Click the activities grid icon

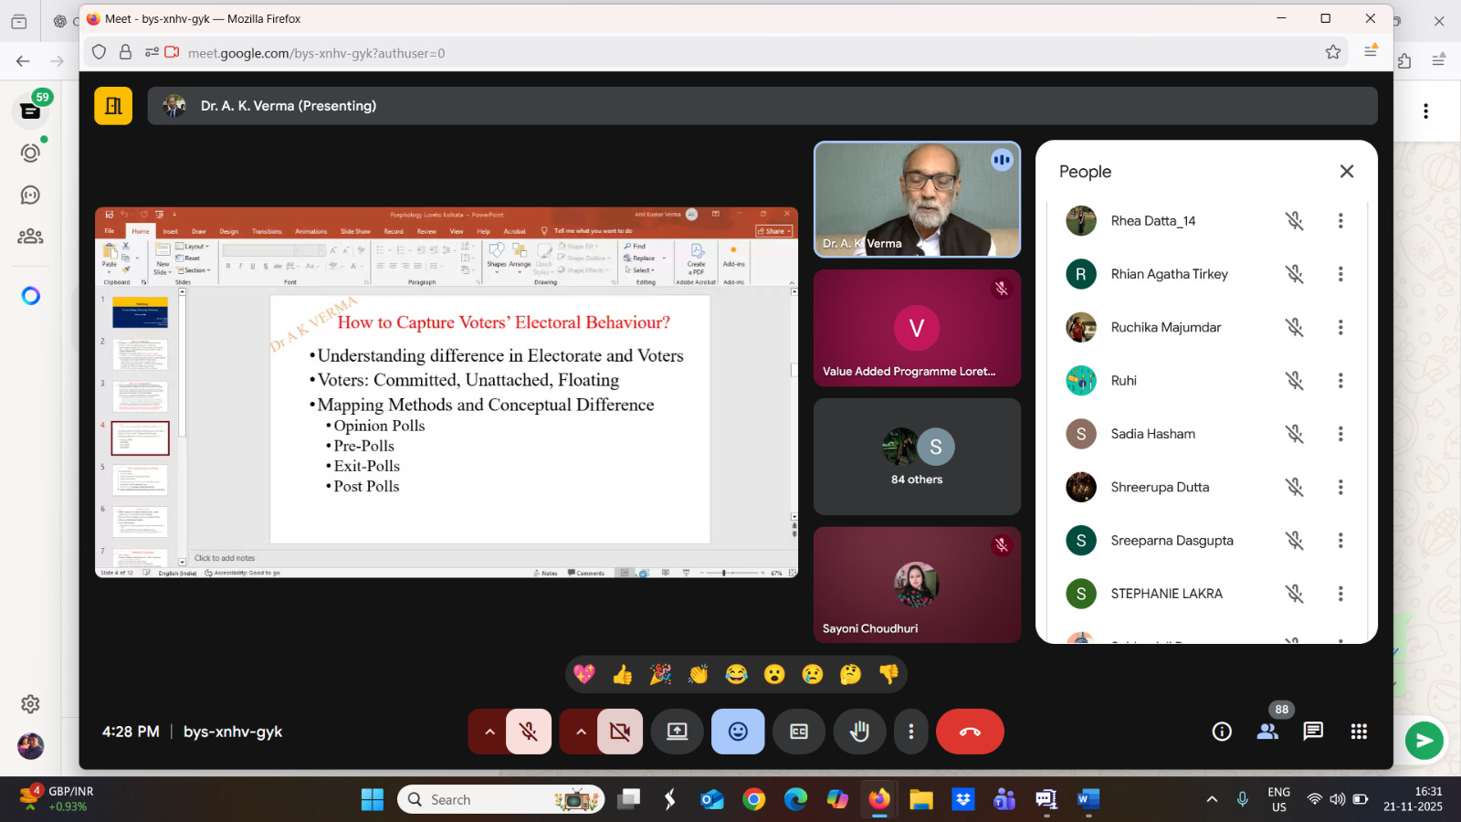[1359, 732]
